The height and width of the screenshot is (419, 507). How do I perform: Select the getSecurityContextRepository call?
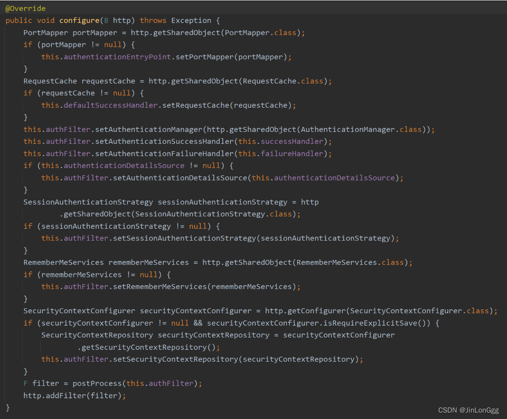pos(146,347)
